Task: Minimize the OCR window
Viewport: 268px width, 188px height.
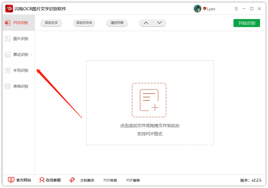Action: pos(244,8)
